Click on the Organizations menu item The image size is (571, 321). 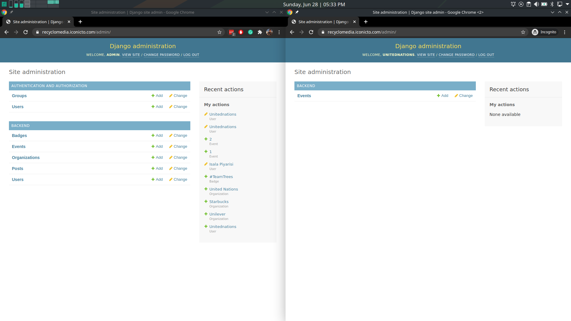26,157
